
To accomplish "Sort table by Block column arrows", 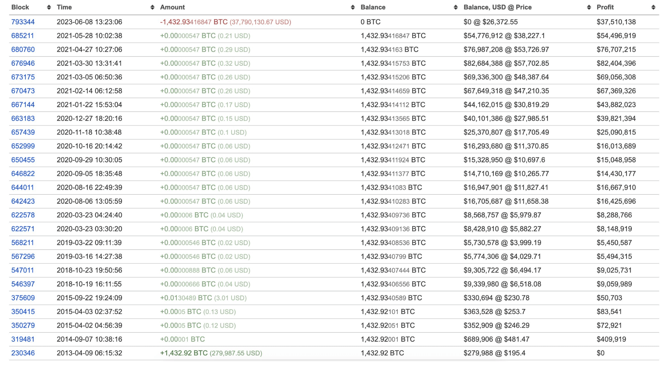I will [x=49, y=8].
